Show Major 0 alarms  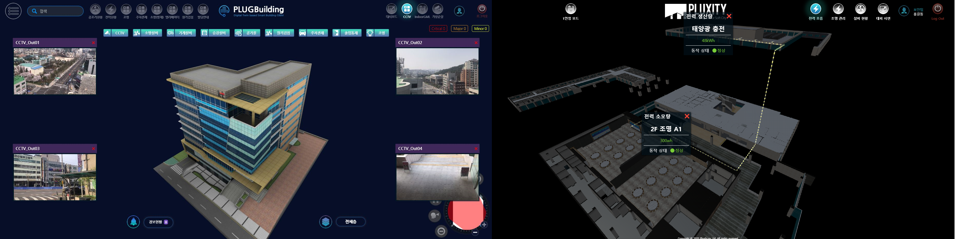[459, 28]
